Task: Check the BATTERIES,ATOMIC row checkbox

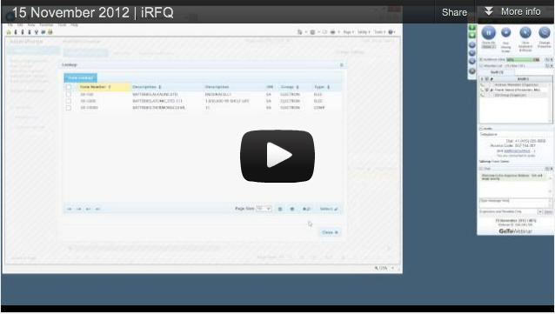Action: pos(69,101)
